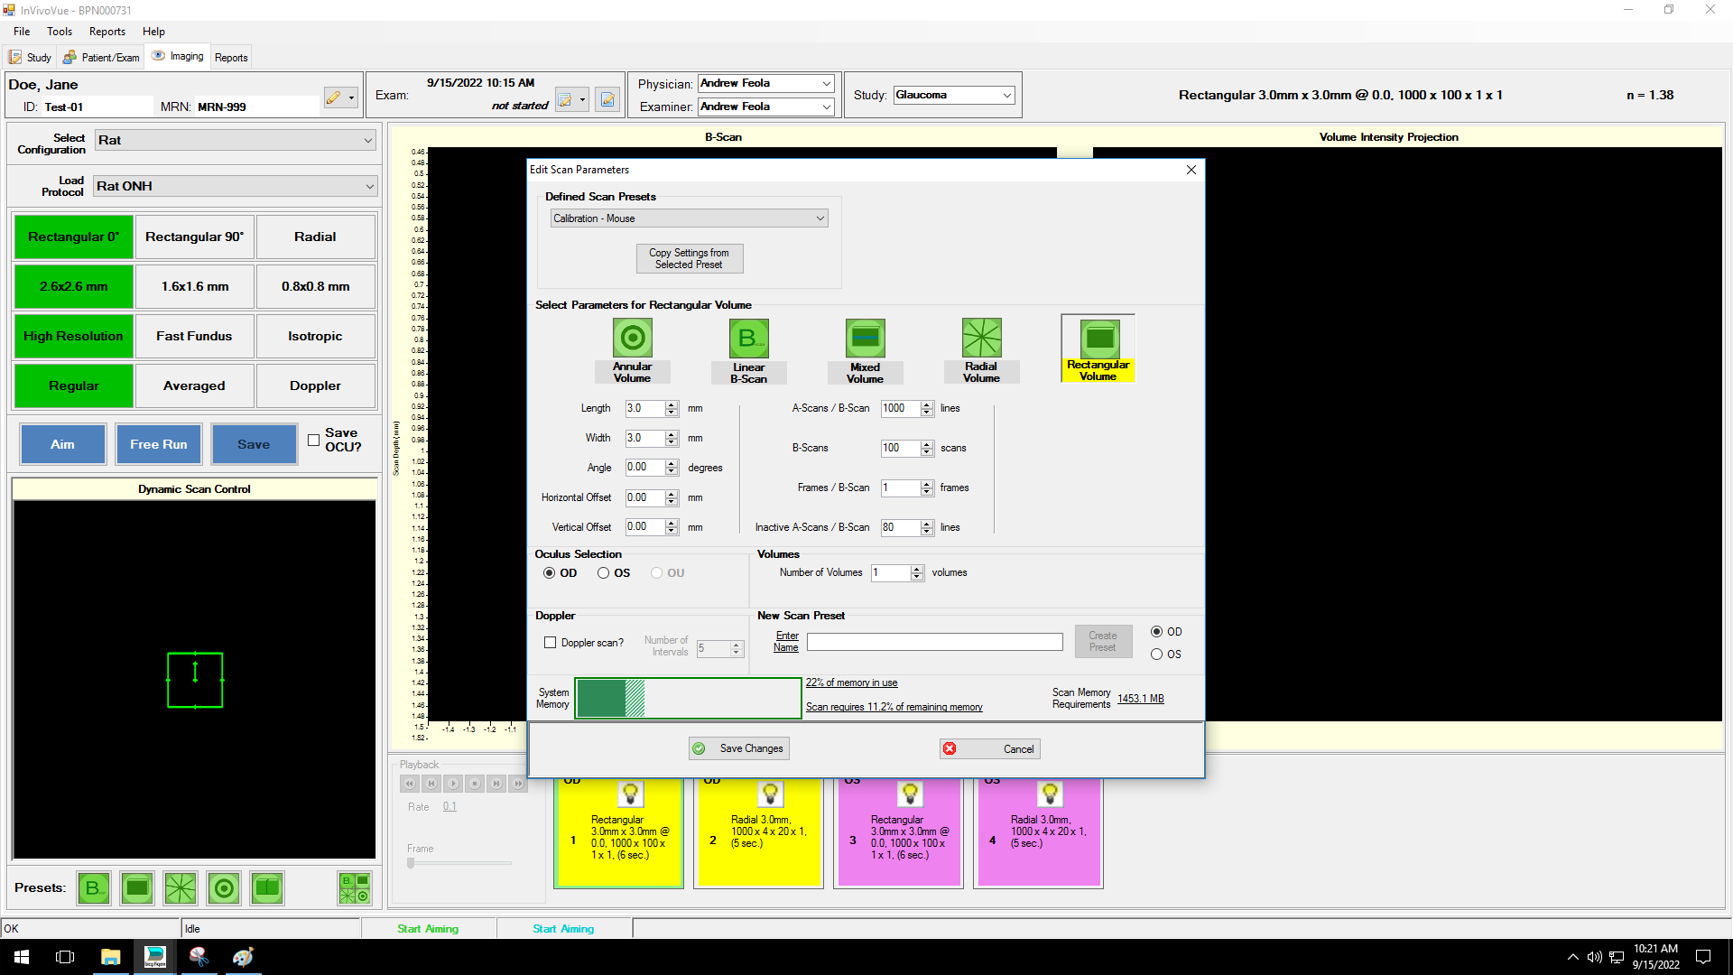
Task: Click Copy Settings from Selected Preset
Action: 689,258
